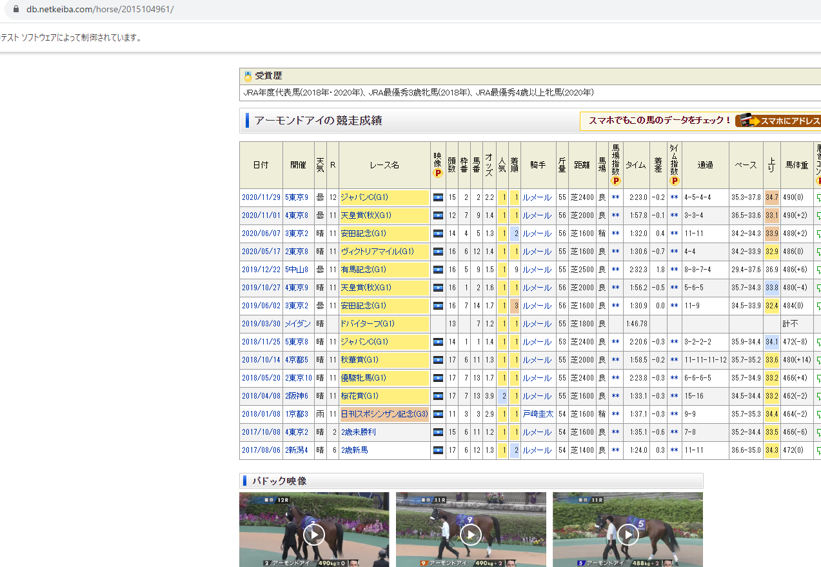Click the browser URL address field

(387, 10)
